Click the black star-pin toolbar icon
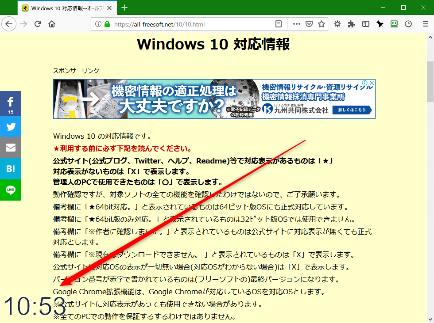The width and height of the screenshot is (434, 323). pos(380,24)
